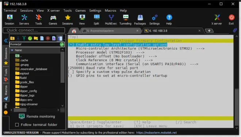Open the Sessions menu
241x137 pixels.
pyautogui.click(x=27, y=11)
